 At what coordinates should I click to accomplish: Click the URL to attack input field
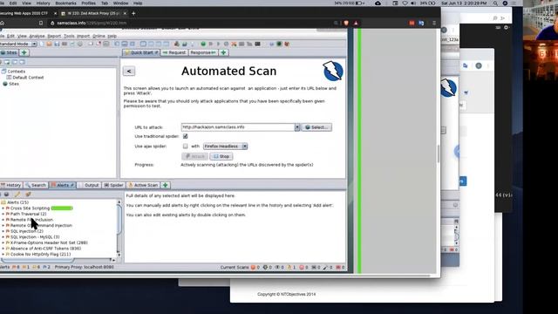point(238,127)
